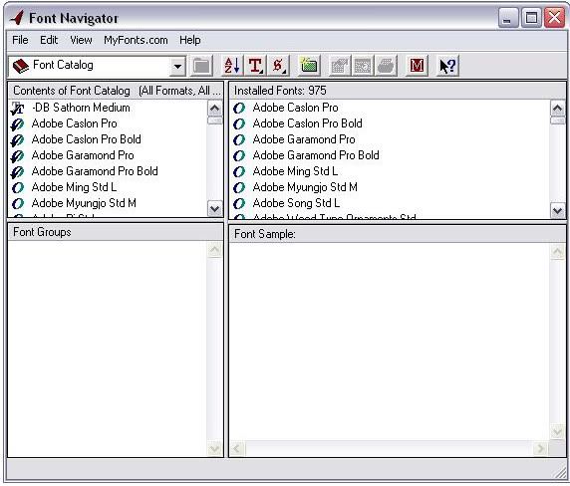The image size is (570, 486).
Task: Select Adobe Caslon Pro Bold in catalog list
Action: [x=86, y=139]
